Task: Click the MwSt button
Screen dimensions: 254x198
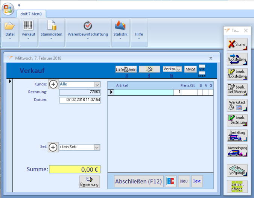Action: coord(190,69)
